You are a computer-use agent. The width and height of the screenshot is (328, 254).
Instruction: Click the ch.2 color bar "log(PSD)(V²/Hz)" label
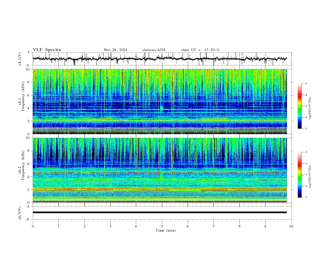click(x=310, y=177)
